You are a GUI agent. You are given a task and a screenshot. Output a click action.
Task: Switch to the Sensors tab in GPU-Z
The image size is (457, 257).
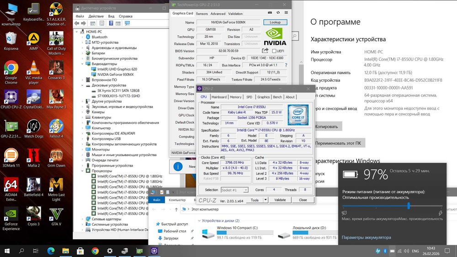click(x=202, y=14)
